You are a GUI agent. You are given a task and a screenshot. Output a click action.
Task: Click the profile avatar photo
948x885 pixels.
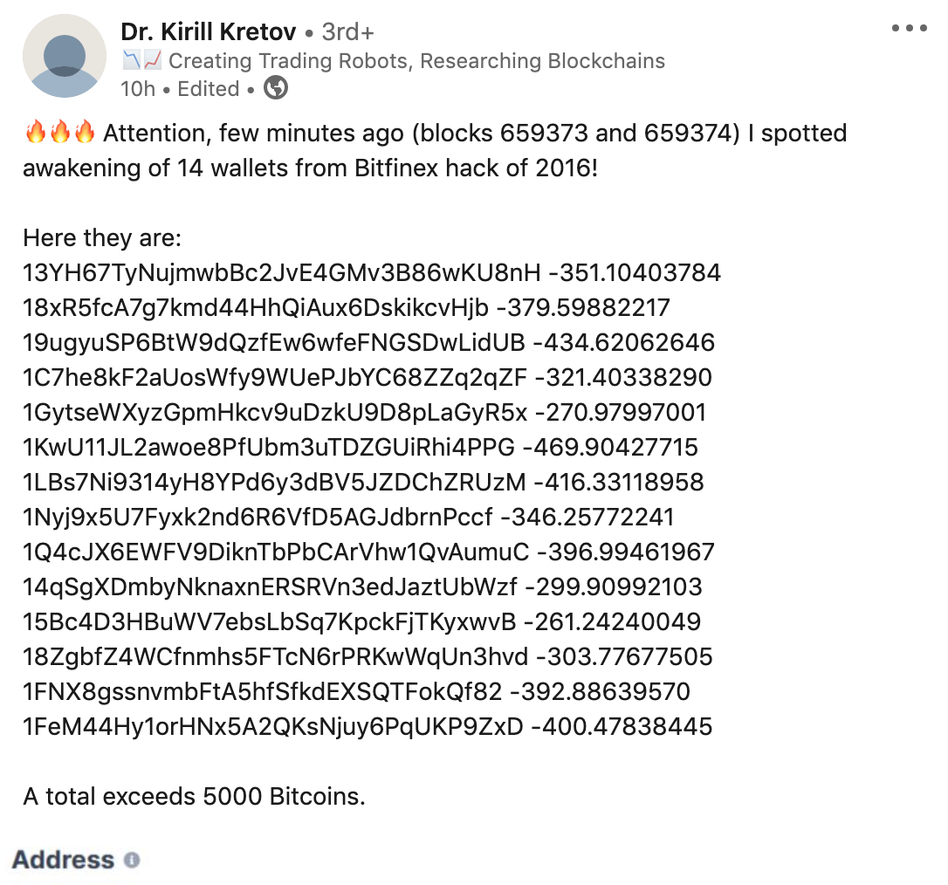coord(64,54)
